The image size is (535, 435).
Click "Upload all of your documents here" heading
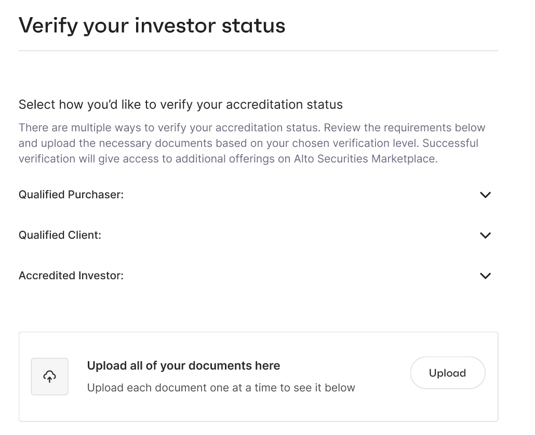click(x=183, y=366)
